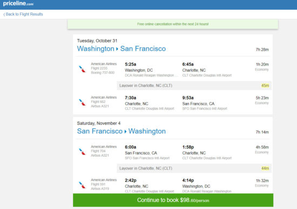Go back to Flight Results

point(23,14)
